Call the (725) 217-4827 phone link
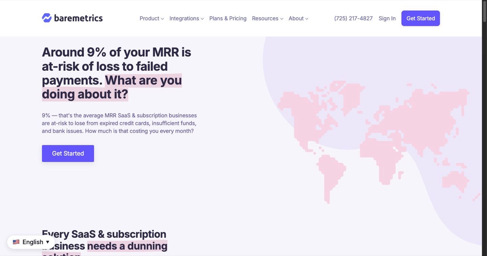 tap(353, 18)
